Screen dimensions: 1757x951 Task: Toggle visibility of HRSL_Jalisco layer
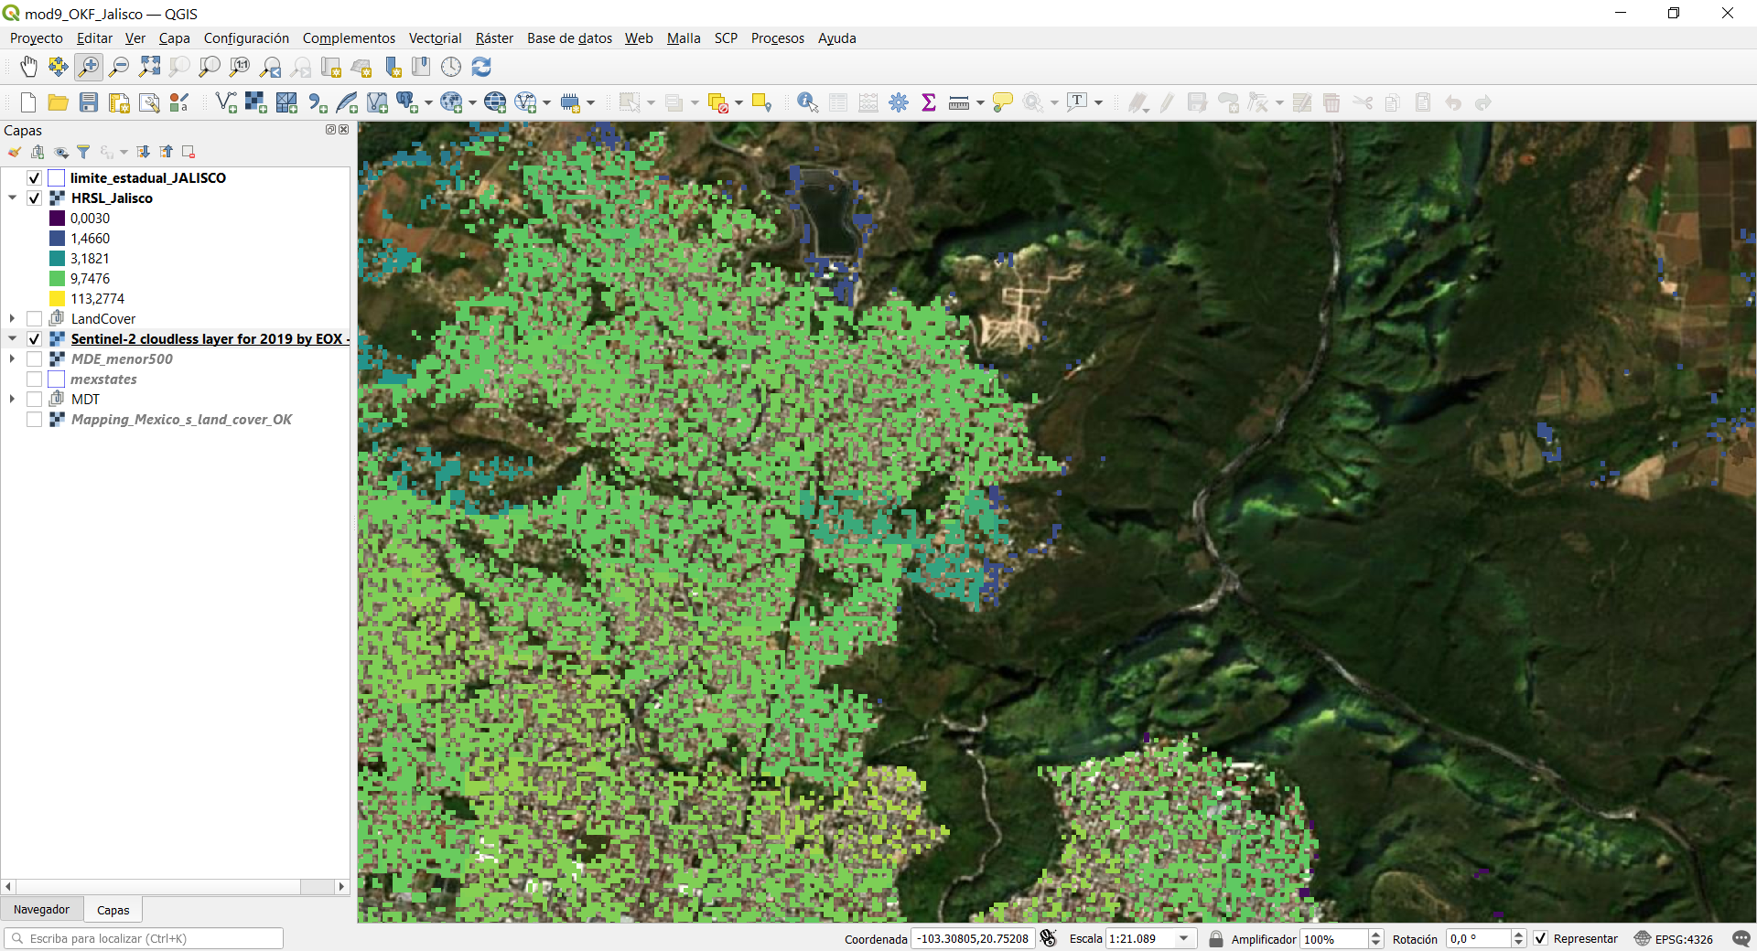click(x=34, y=198)
